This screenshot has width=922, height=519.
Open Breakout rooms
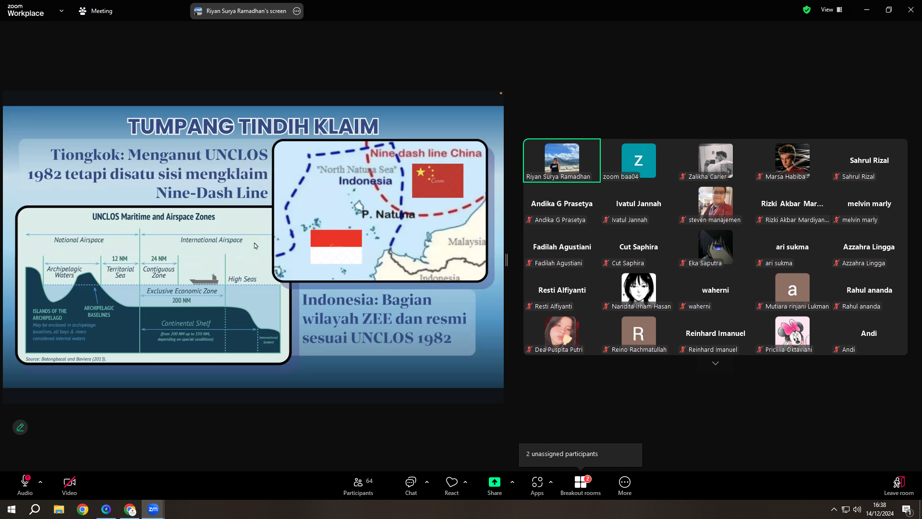point(581,485)
